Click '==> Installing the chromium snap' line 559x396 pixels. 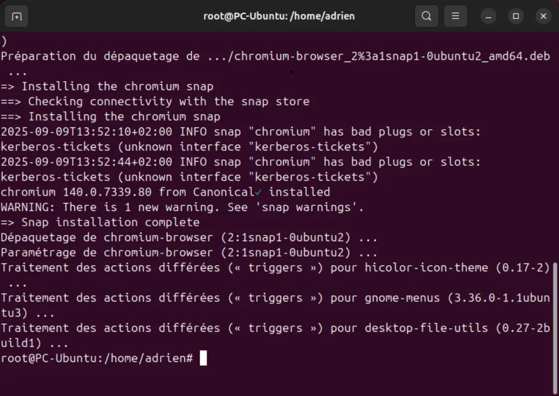tap(110, 117)
